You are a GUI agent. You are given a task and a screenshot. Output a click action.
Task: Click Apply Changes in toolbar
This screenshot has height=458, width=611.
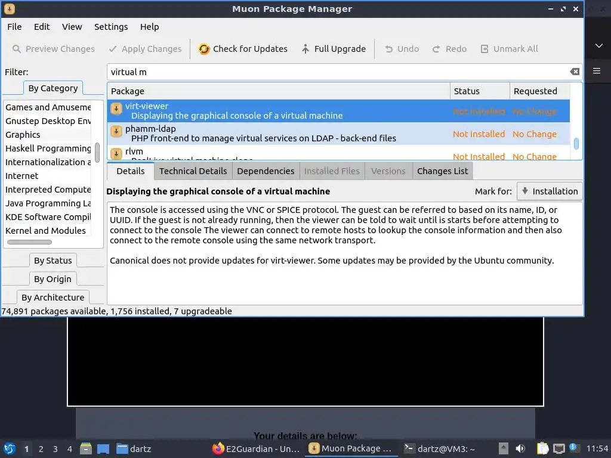146,49
